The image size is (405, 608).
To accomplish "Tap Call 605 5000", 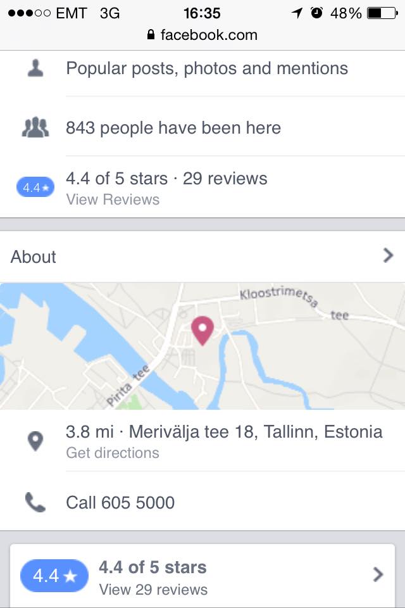I will click(120, 502).
